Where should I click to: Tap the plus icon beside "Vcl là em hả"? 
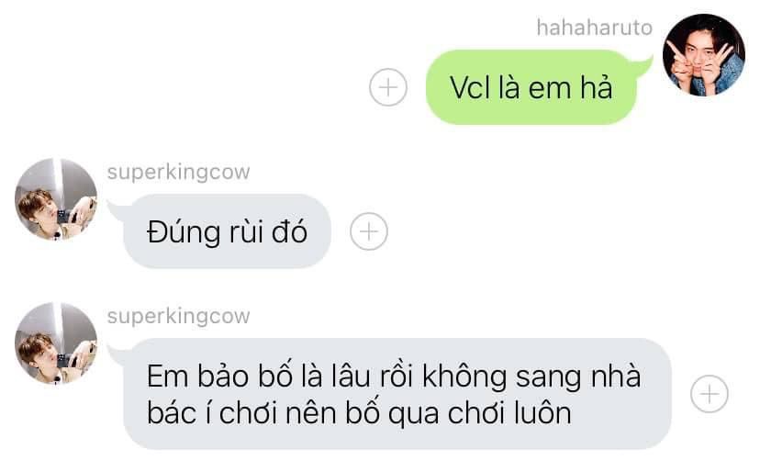tap(387, 87)
